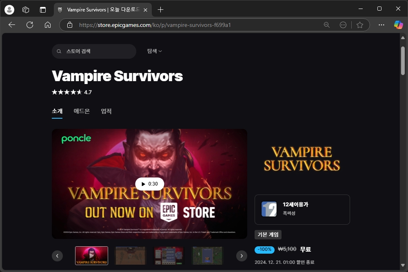Play the 0:30 trailer video
The height and width of the screenshot is (272, 408).
point(150,184)
